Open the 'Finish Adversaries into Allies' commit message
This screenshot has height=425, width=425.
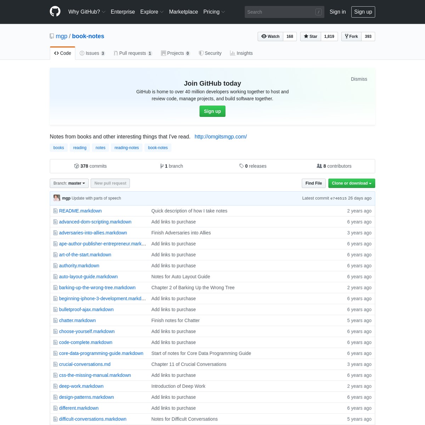[x=181, y=233]
